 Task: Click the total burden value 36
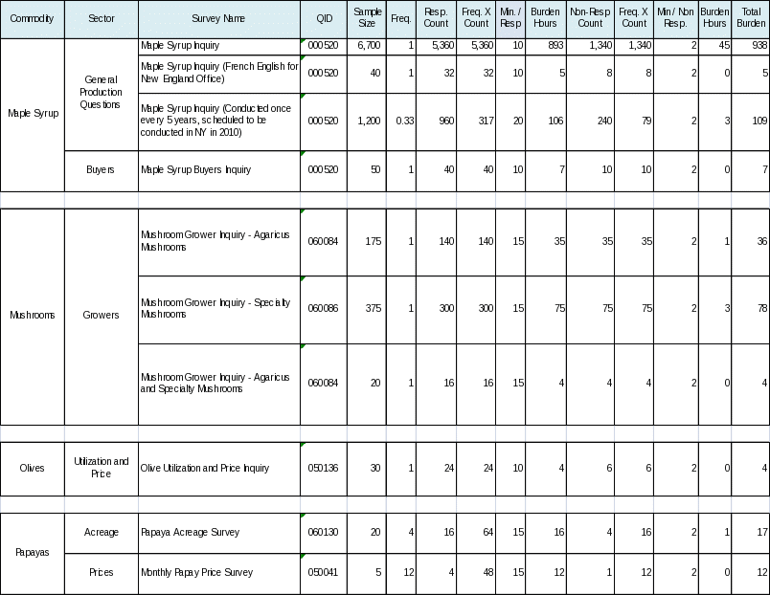pyautogui.click(x=750, y=242)
